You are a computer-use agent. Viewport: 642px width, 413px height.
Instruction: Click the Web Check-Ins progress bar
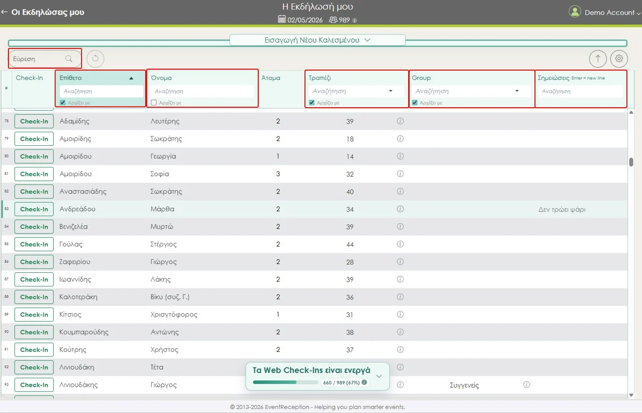tap(285, 382)
